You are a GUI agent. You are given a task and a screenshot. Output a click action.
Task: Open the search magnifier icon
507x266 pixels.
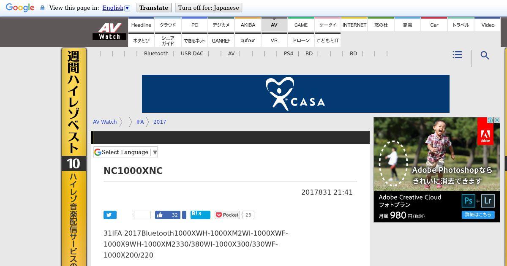coord(485,55)
